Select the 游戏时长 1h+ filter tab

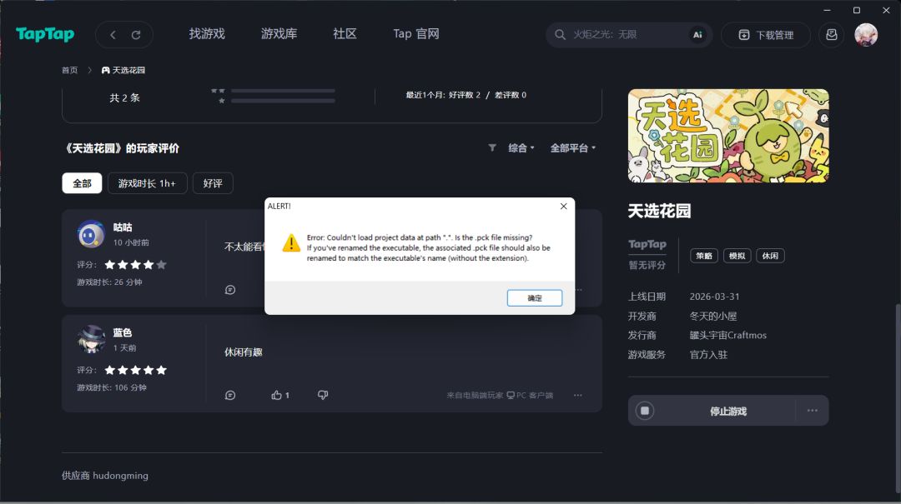147,183
